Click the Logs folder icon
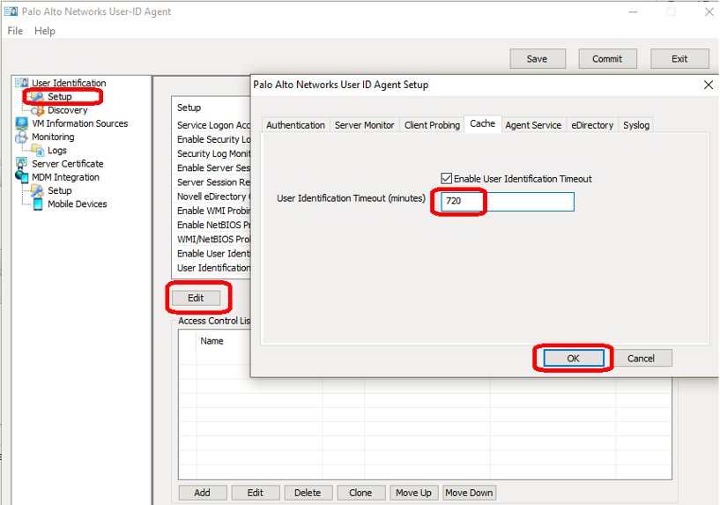Screen dimensions: 720x505 pyautogui.click(x=37, y=150)
